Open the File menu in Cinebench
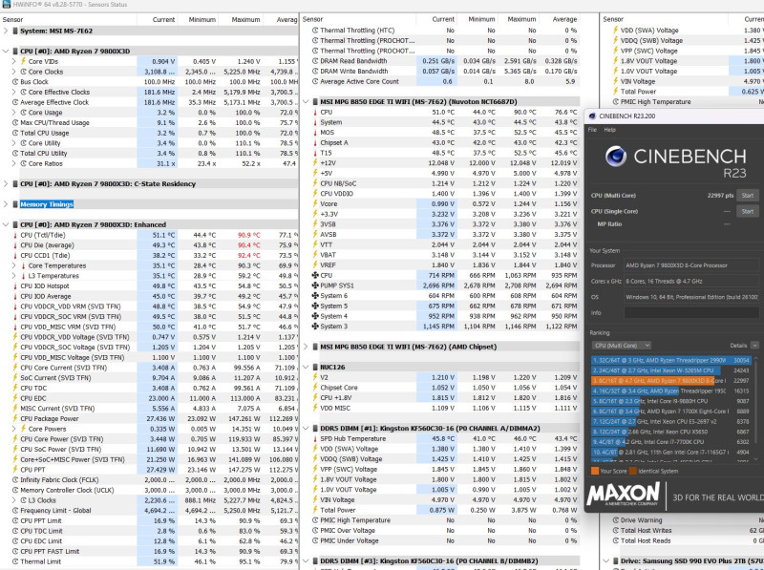 pos(592,130)
